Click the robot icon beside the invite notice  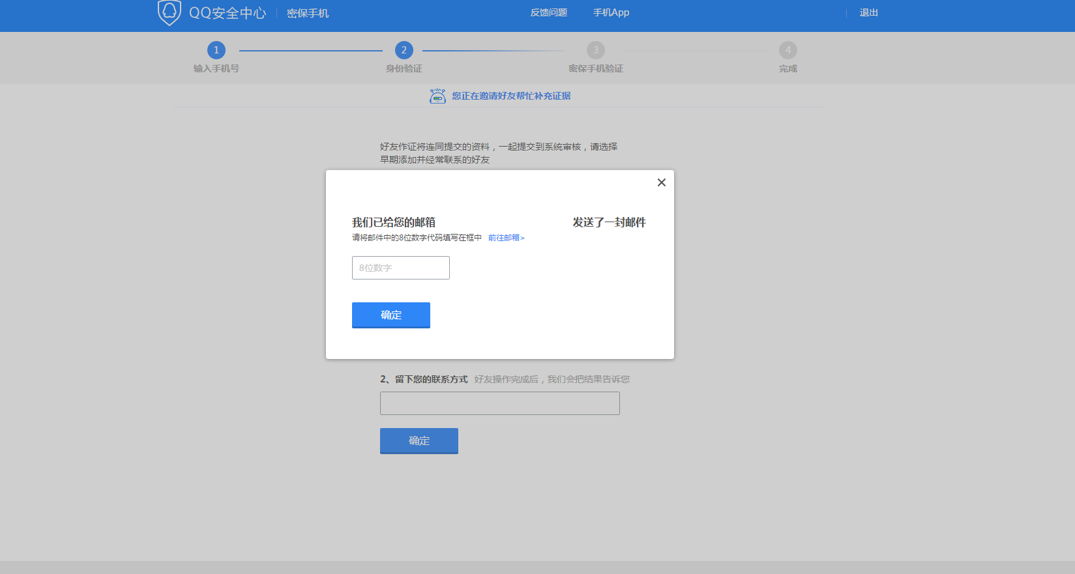point(437,96)
